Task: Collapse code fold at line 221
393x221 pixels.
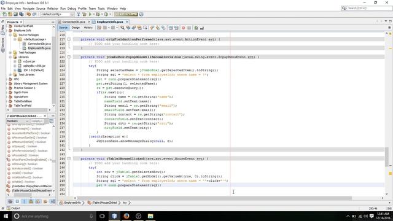Action: click(69, 57)
